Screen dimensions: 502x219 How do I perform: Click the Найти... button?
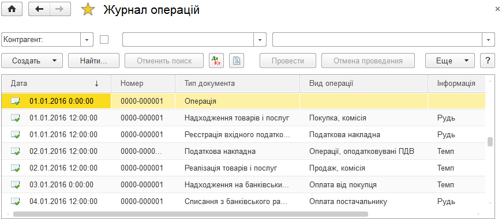click(x=94, y=61)
